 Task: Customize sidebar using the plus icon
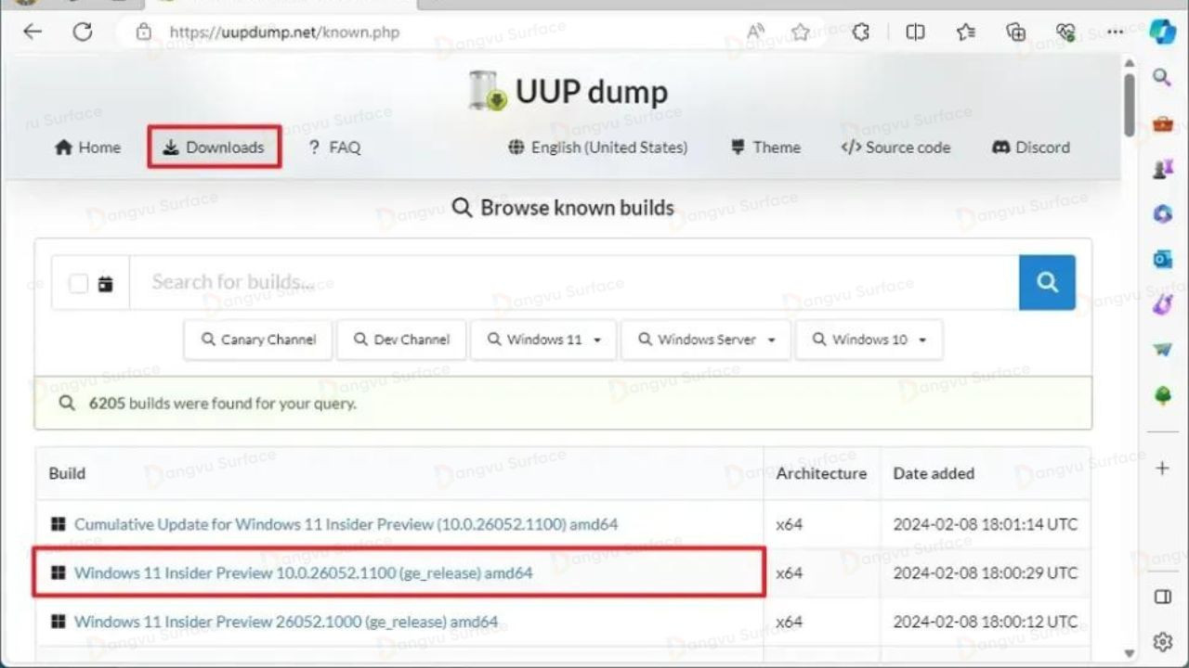pyautogui.click(x=1162, y=468)
